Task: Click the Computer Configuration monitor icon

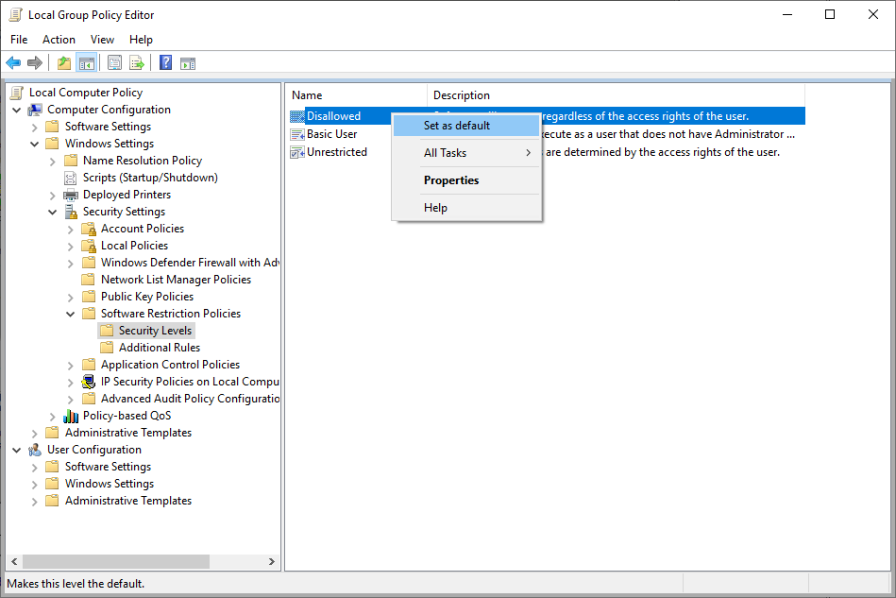Action: click(36, 110)
